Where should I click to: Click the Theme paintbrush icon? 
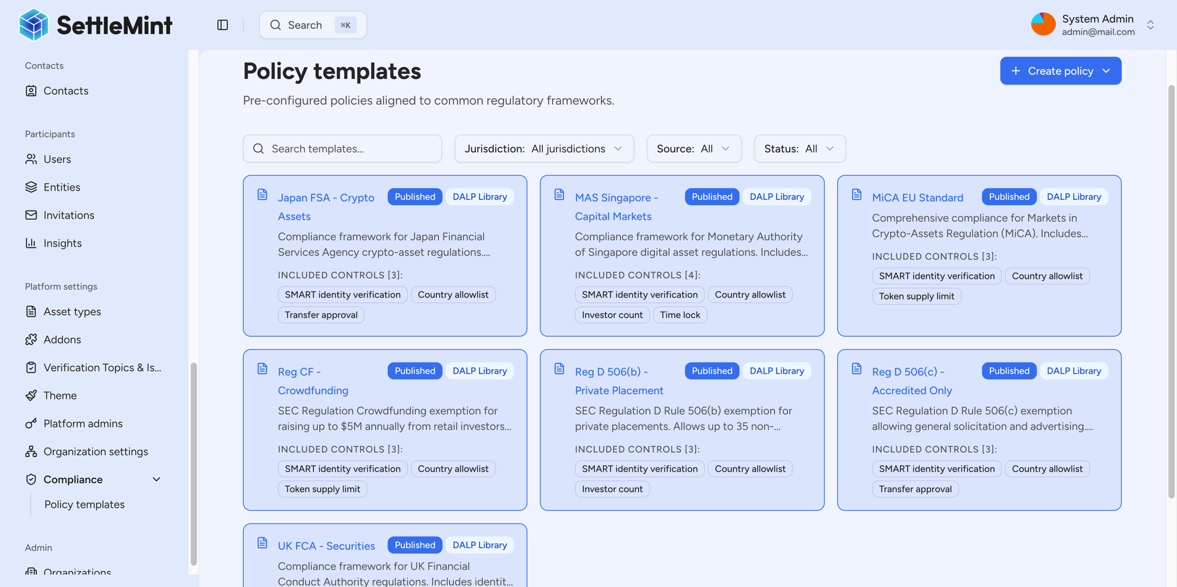[x=31, y=395]
